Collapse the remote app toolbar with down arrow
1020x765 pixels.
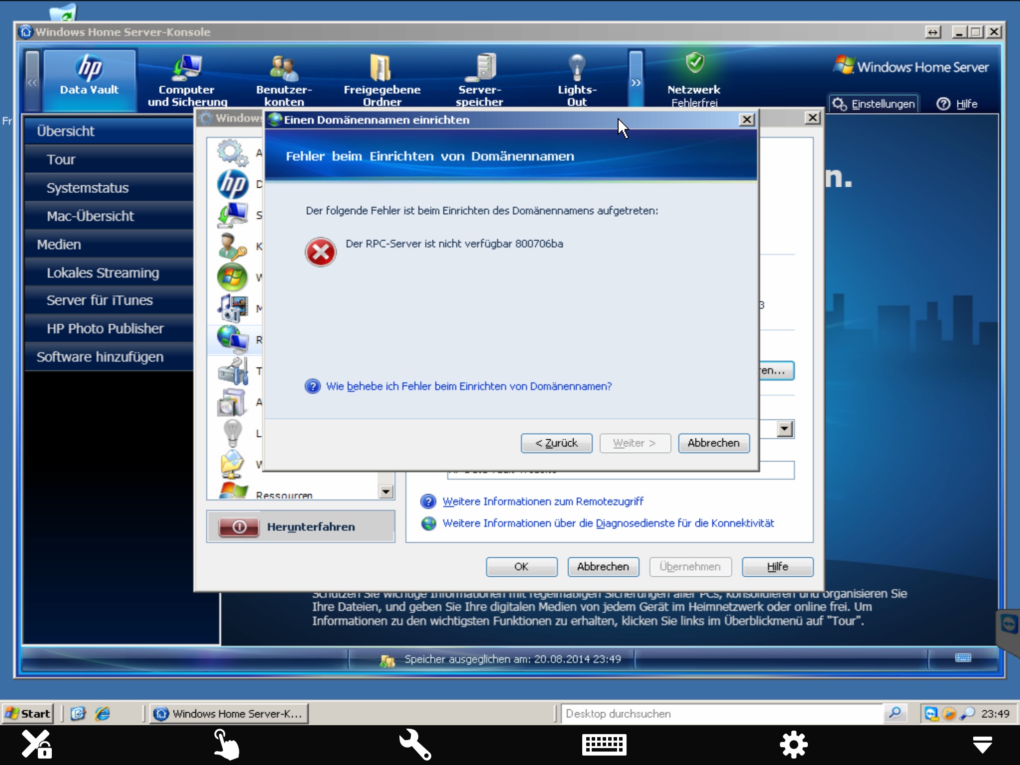tap(982, 745)
